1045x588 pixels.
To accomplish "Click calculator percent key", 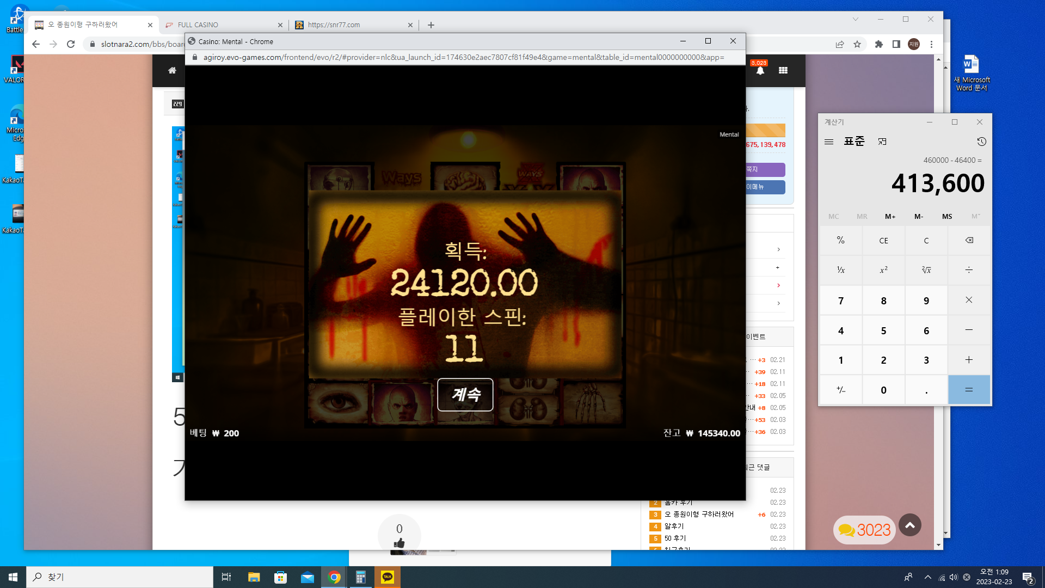I will coord(841,241).
